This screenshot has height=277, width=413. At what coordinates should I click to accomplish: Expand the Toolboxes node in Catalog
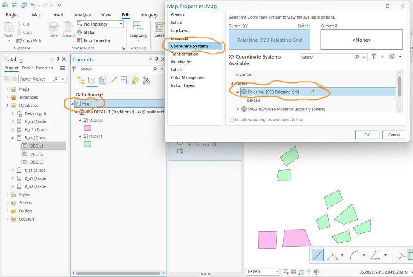pos(7,97)
